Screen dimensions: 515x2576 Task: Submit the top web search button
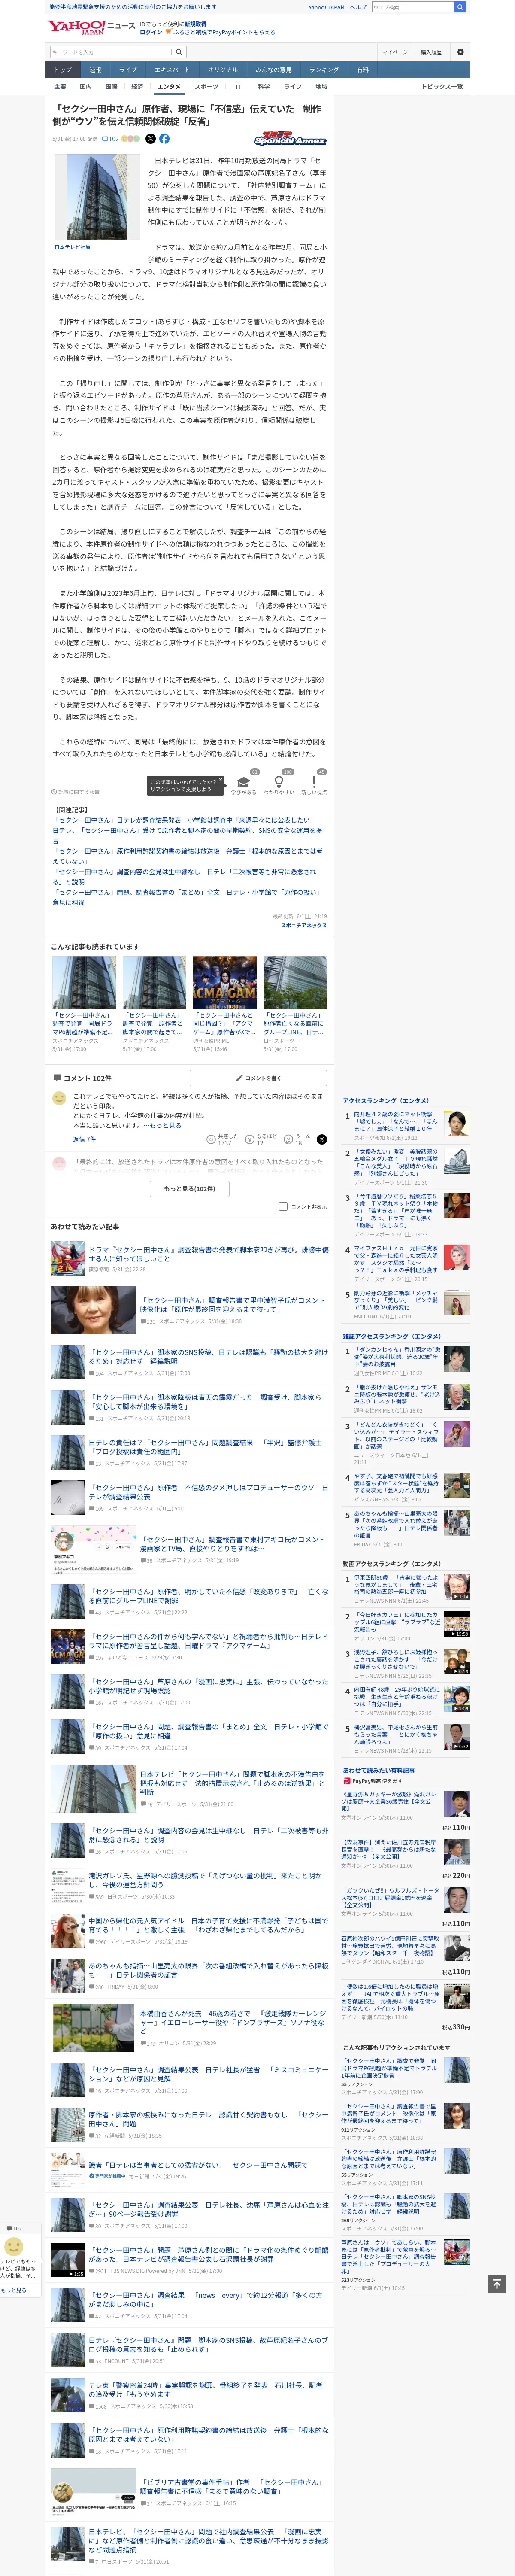(460, 7)
